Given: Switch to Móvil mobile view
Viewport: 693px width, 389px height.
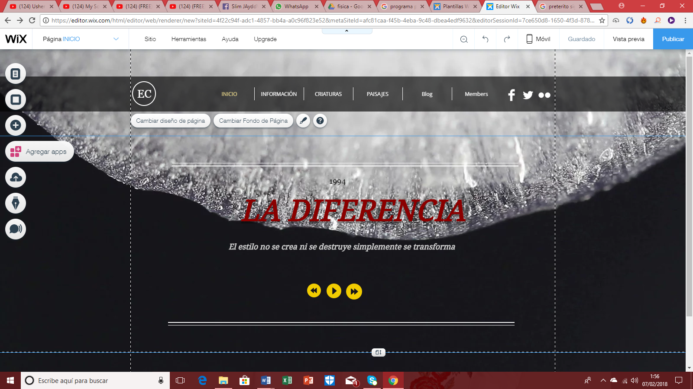Looking at the screenshot, I should coord(538,39).
